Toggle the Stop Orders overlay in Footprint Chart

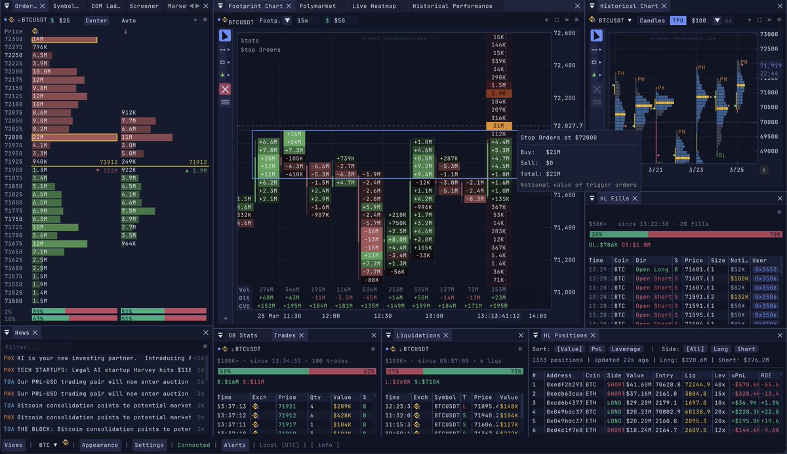[x=260, y=50]
